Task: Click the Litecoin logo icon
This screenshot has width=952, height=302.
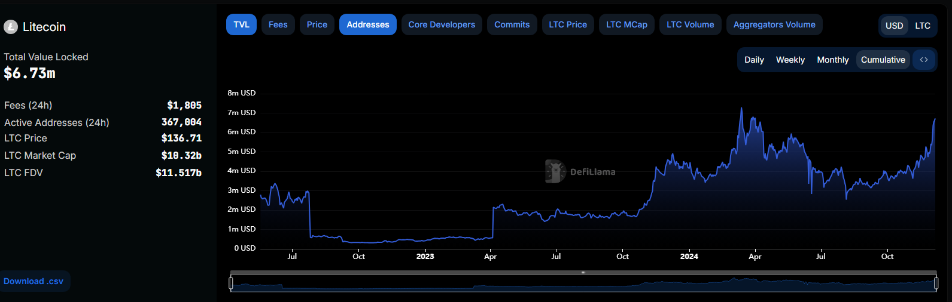Action: [11, 27]
